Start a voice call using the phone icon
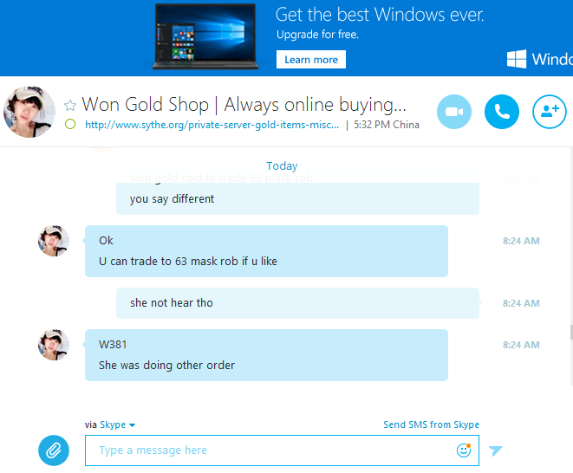 click(502, 112)
